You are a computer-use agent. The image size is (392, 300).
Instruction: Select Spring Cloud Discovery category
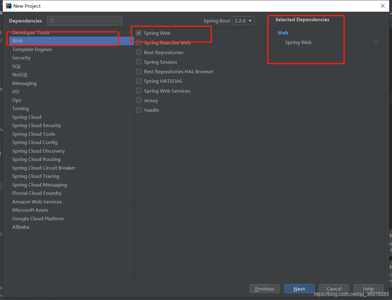click(x=72, y=151)
